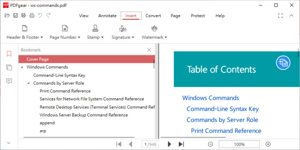Open the page thumbnails sidebar icon

pyautogui.click(x=9, y=67)
